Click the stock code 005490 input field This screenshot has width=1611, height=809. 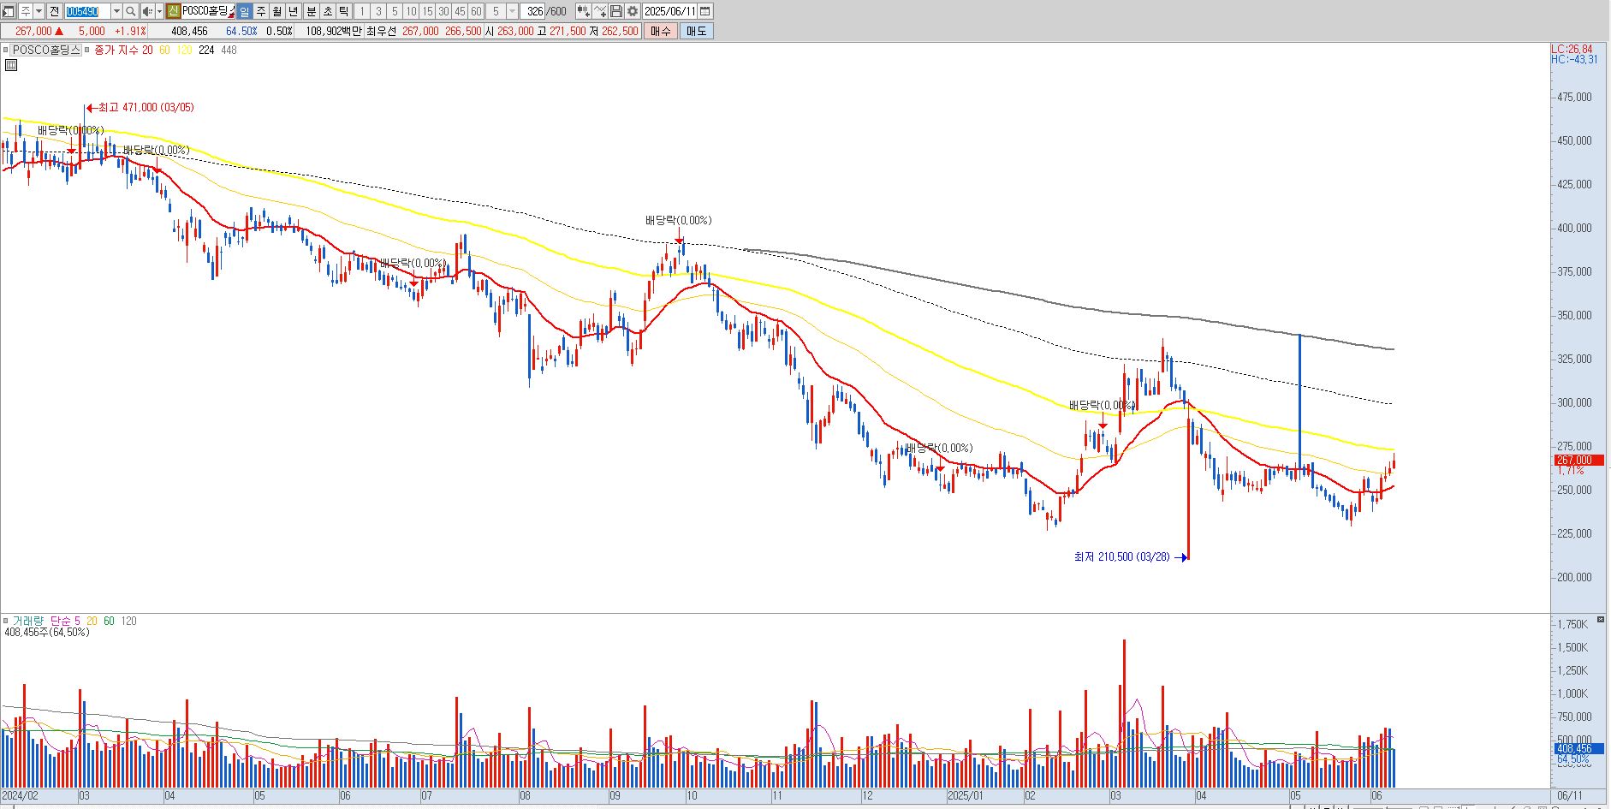point(88,11)
